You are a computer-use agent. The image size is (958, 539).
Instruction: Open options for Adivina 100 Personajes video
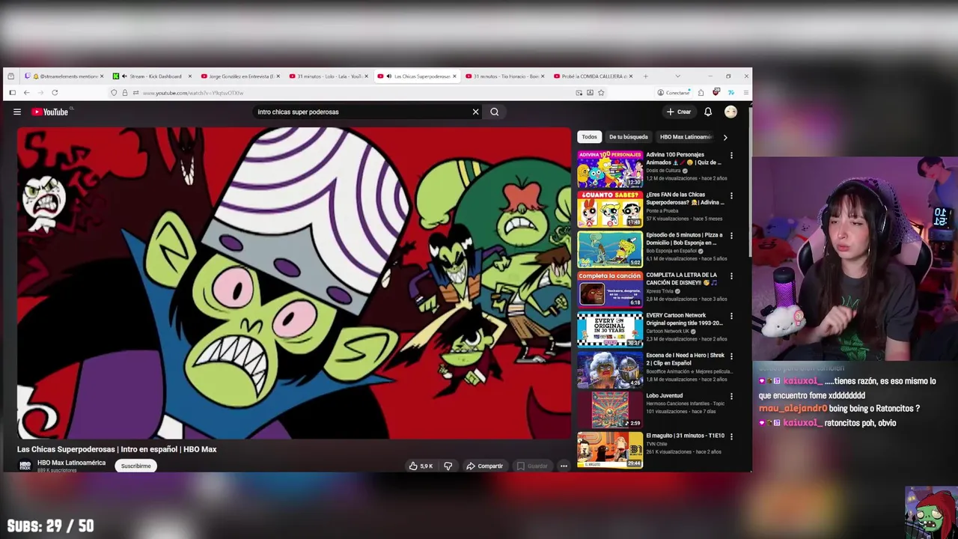click(x=731, y=156)
